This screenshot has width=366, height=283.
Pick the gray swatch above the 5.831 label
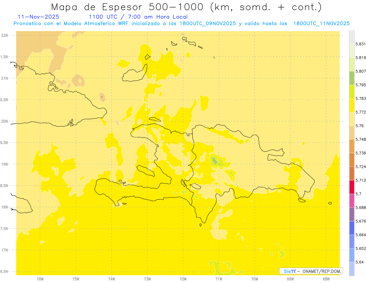coord(352,37)
